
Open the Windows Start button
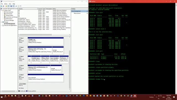[2, 97]
